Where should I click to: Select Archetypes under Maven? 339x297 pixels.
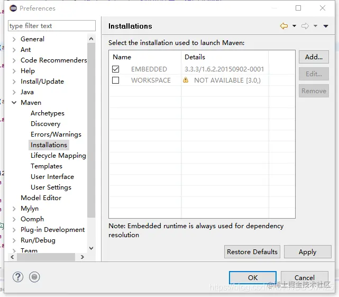tap(48, 113)
